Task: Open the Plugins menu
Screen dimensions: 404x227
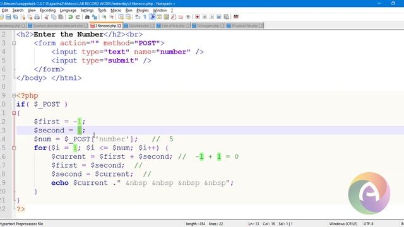Action: [x=143, y=10]
